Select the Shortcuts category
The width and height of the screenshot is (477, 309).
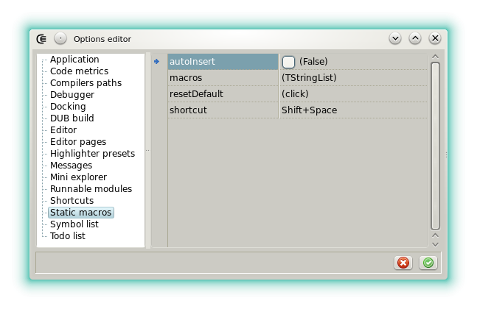click(72, 201)
